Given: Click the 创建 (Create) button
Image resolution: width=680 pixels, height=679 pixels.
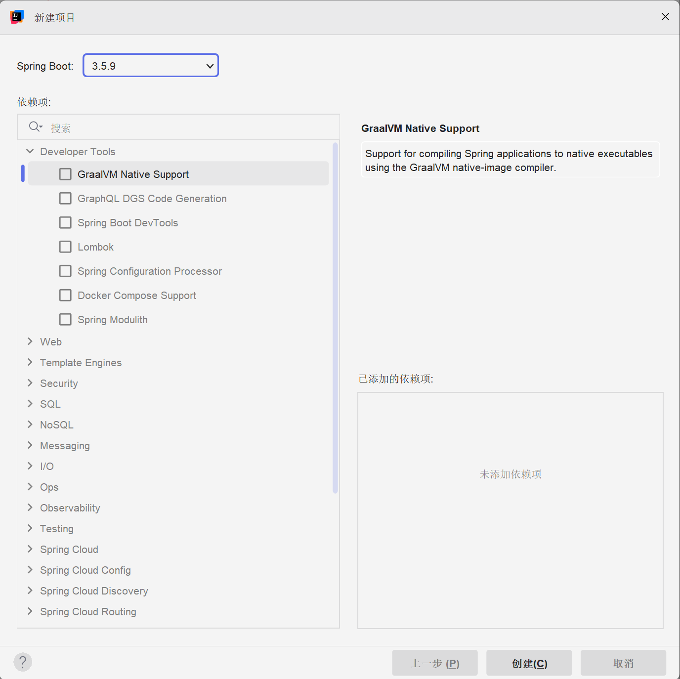Looking at the screenshot, I should pyautogui.click(x=529, y=663).
